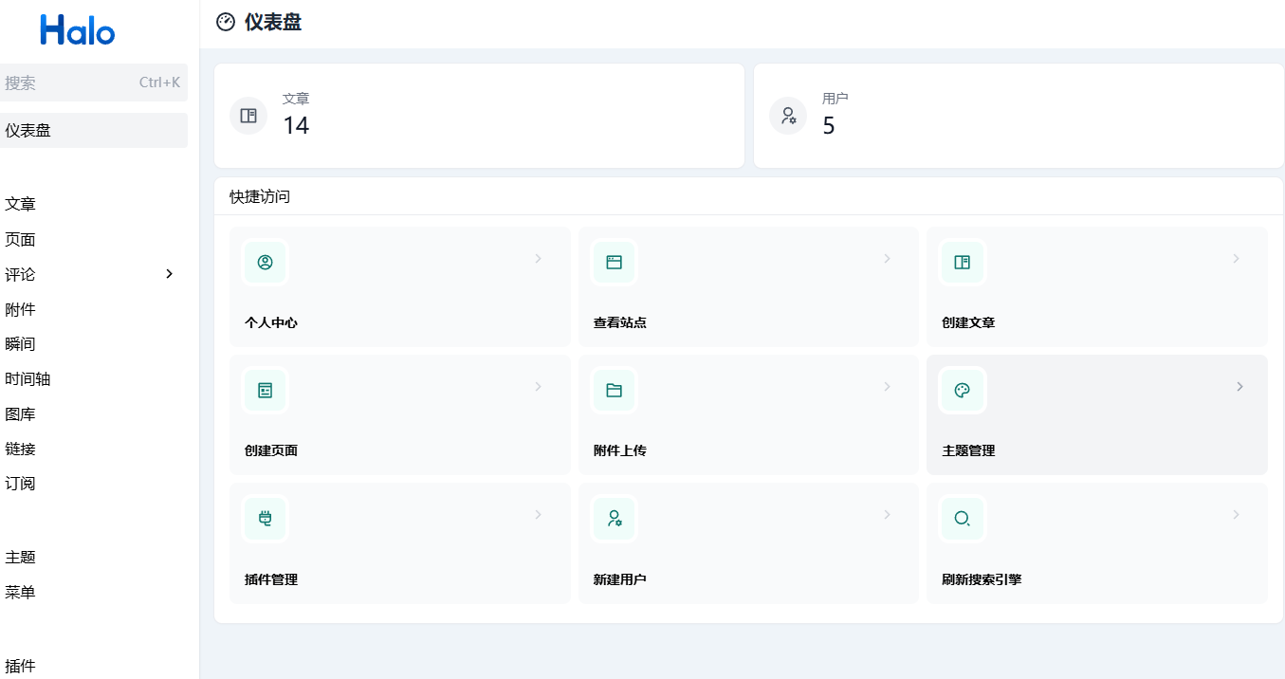Click the arrow on 查看站点 card
The width and height of the screenshot is (1285, 679).
[887, 258]
